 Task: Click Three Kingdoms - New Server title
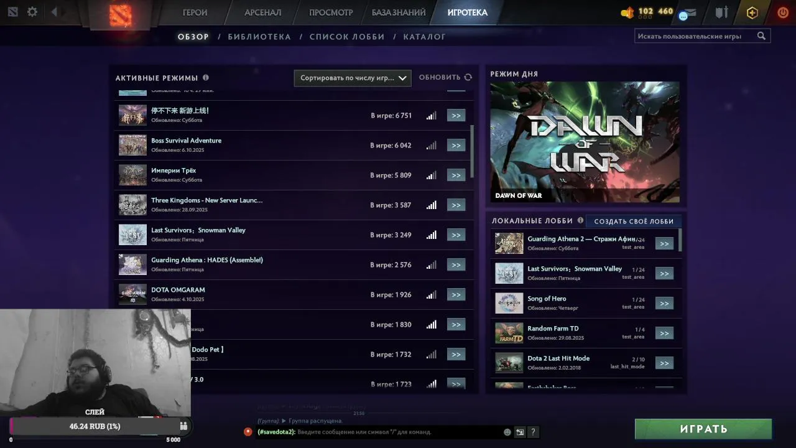[206, 200]
